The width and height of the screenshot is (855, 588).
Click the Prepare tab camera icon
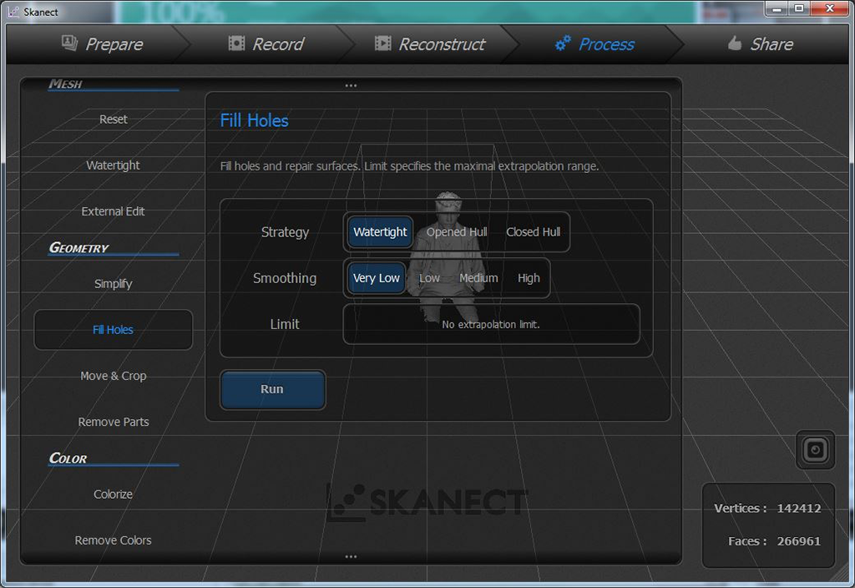pyautogui.click(x=69, y=43)
